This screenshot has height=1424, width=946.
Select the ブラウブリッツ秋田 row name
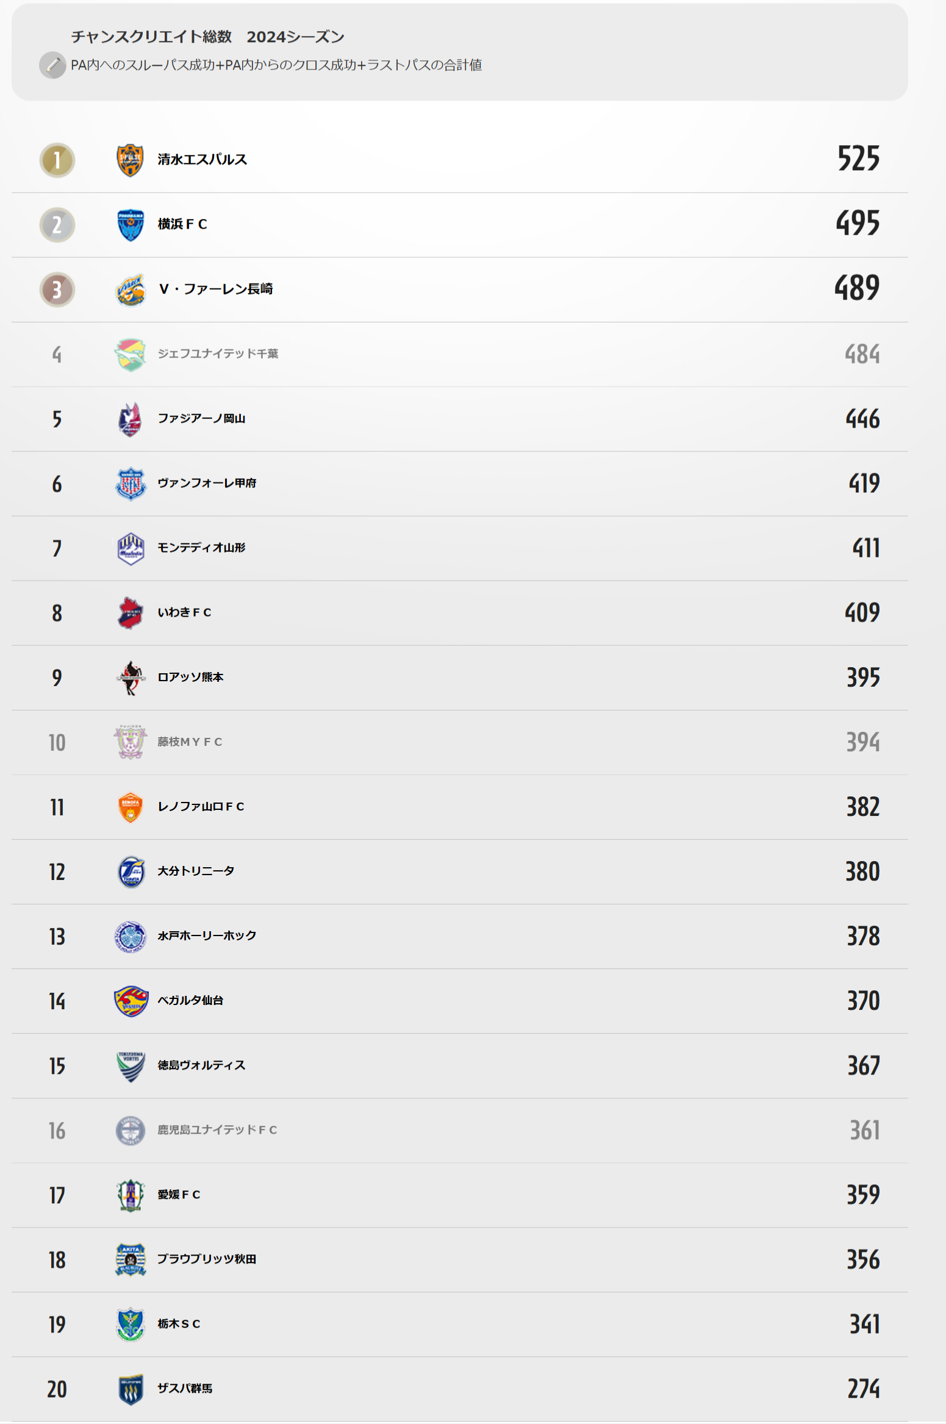coord(207,1259)
